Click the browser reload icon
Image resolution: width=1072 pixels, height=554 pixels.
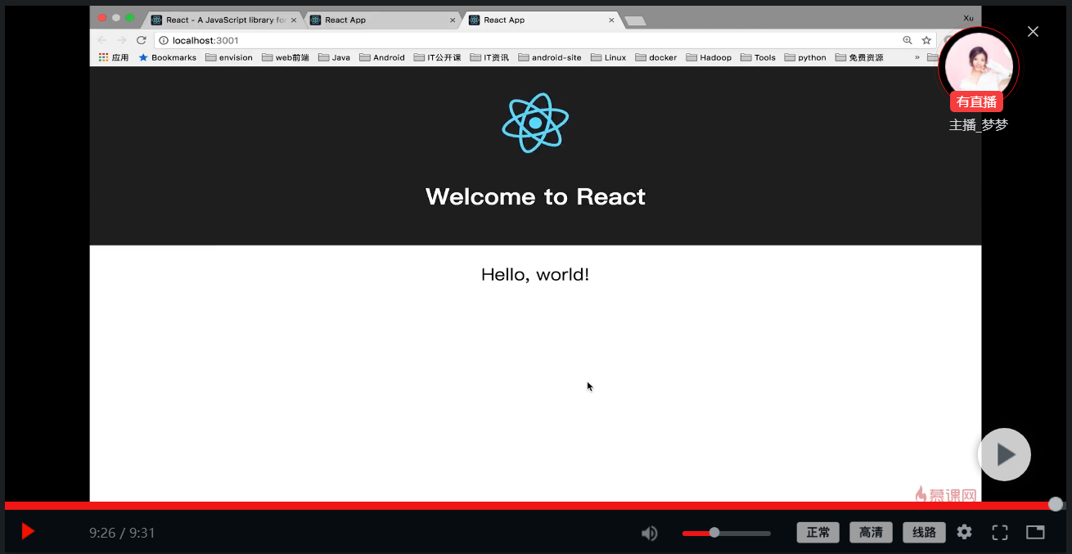point(141,39)
